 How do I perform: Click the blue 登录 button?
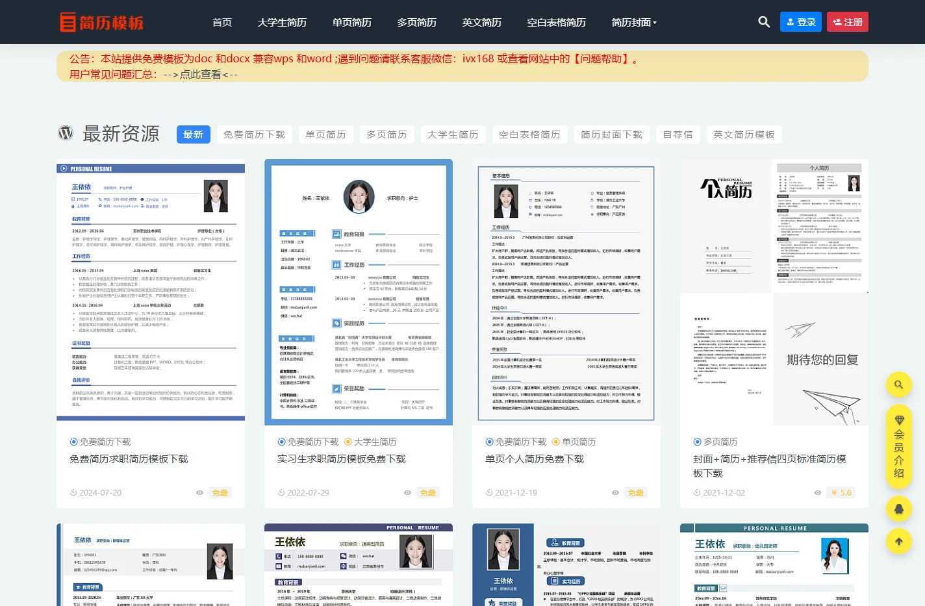801,22
